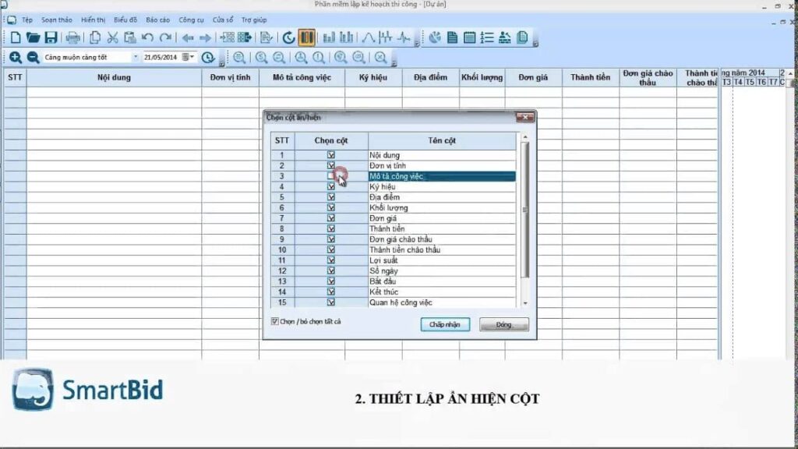Save the project using the floppy disk icon
The height and width of the screenshot is (449, 798).
pos(51,37)
